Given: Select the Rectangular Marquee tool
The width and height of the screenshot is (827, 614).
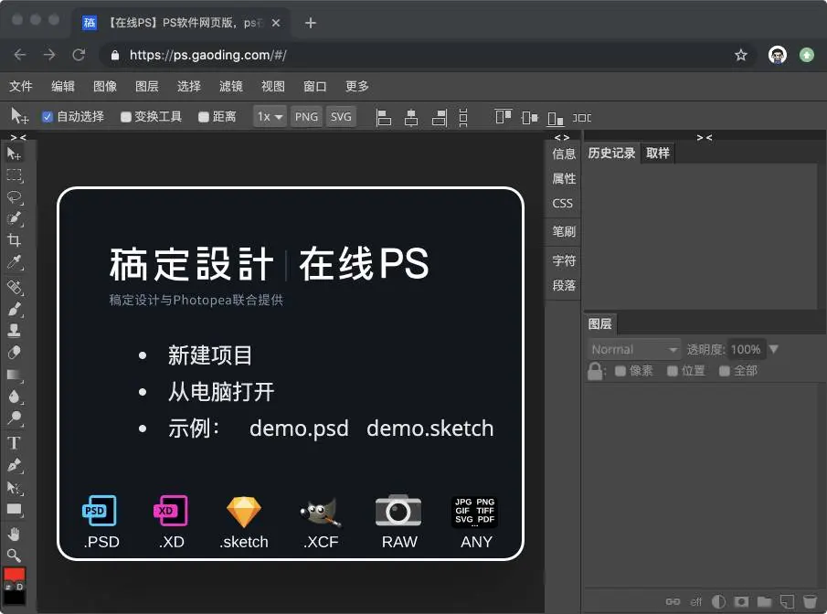Looking at the screenshot, I should click(15, 175).
